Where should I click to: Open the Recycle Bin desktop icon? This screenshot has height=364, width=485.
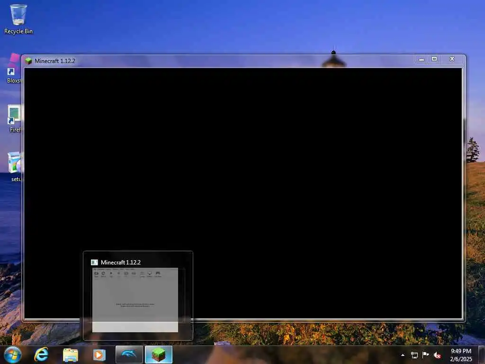18,18
